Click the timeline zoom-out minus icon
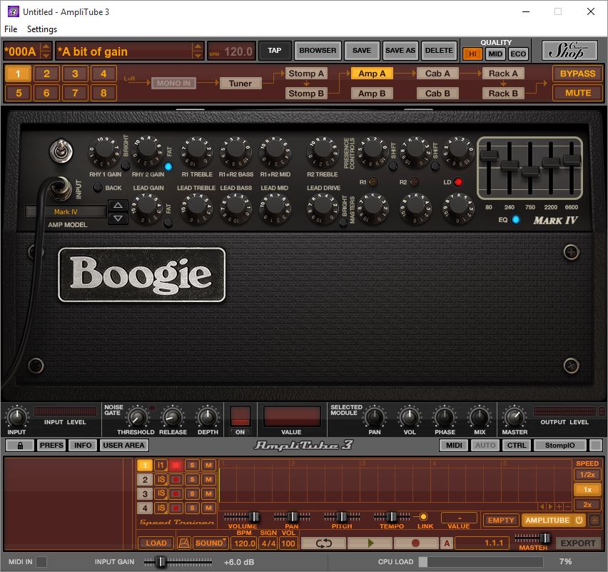This screenshot has height=572, width=608. click(x=567, y=506)
